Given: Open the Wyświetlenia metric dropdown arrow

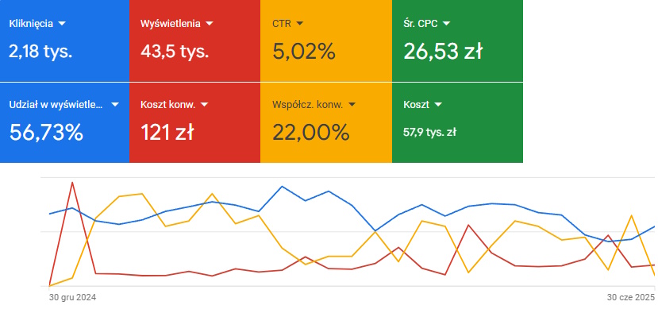Looking at the screenshot, I should coord(210,24).
